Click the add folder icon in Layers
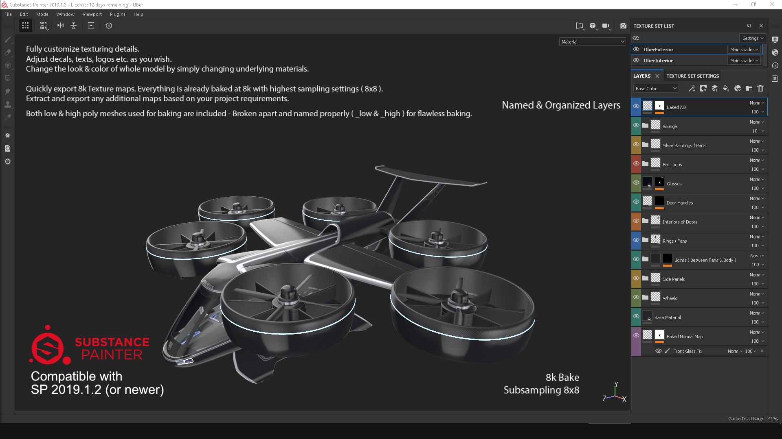Viewport: 782px width, 439px height. click(749, 88)
